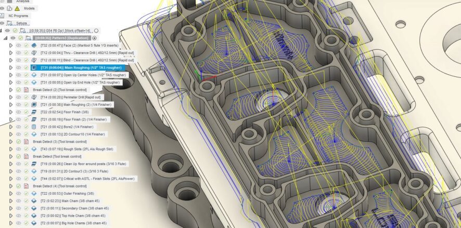461x228 pixels.
Task: Click the active radio button on Pattern3 row
Action: [94, 38]
